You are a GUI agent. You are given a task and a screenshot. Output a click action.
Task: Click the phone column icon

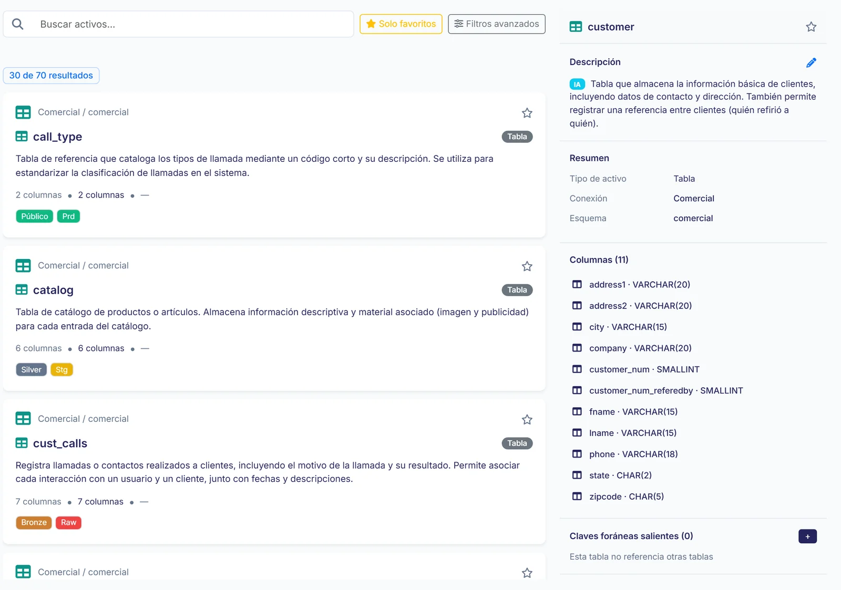[577, 454]
